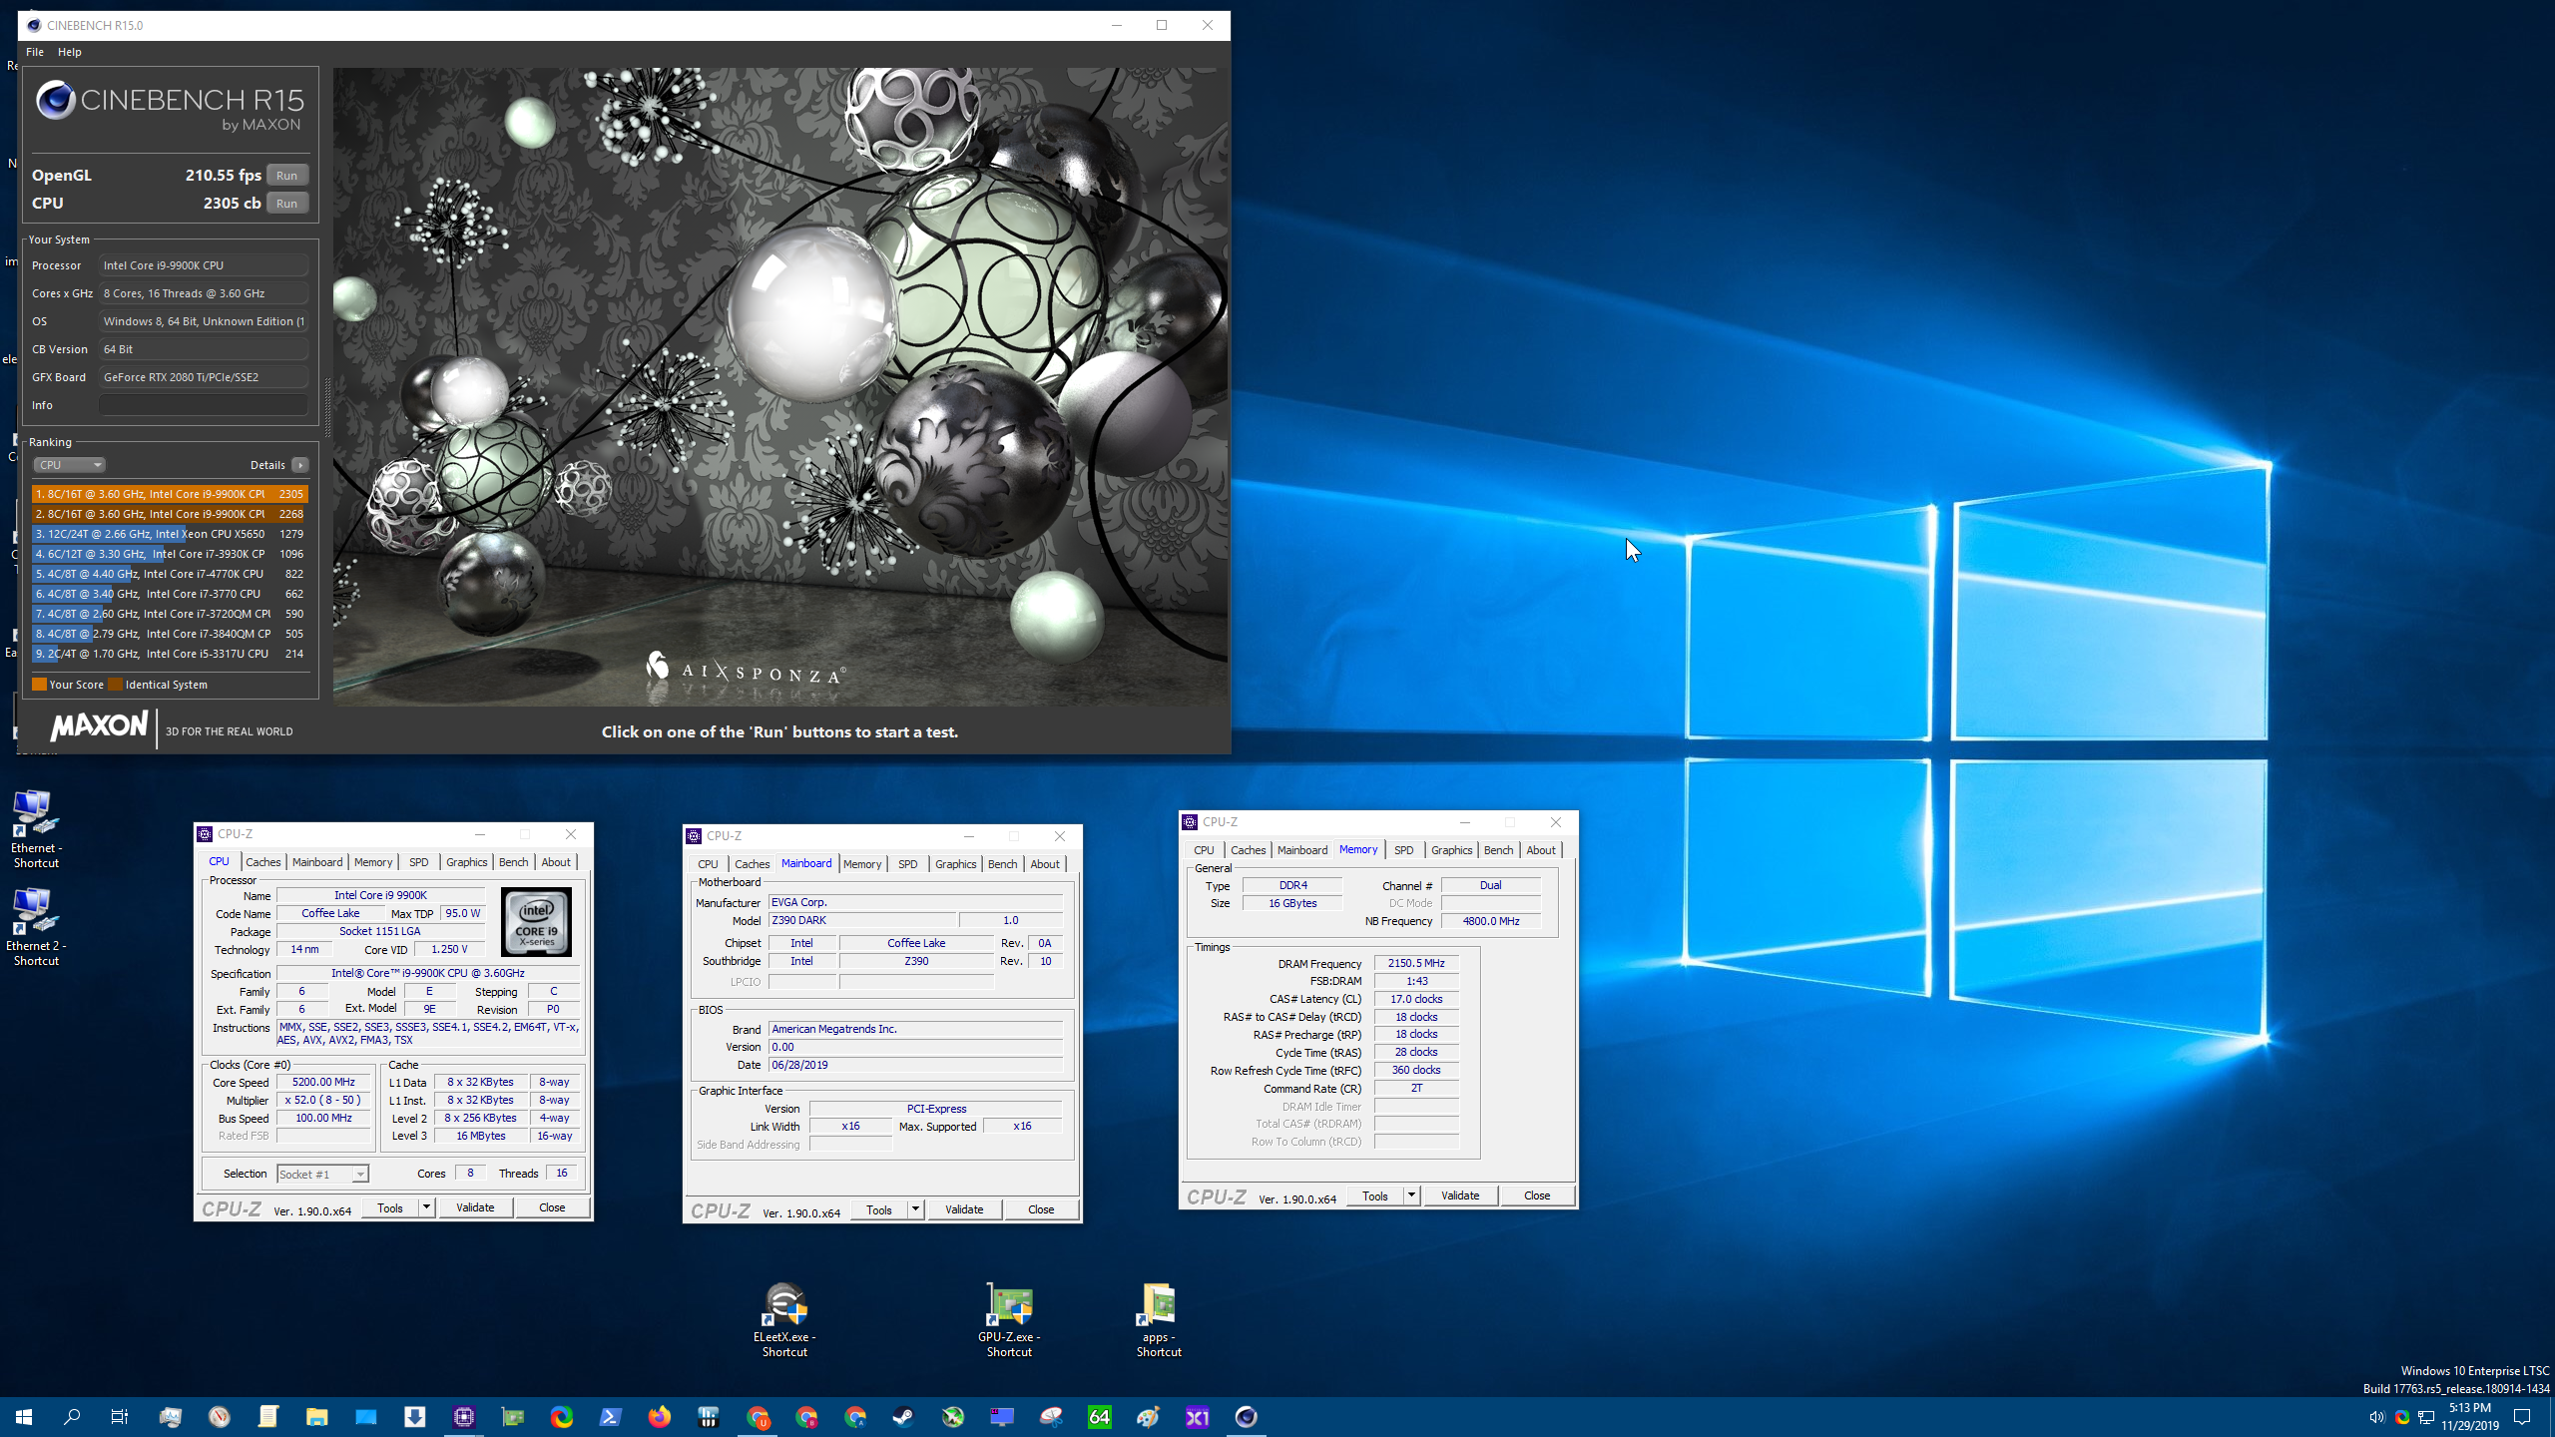The height and width of the screenshot is (1437, 2555).
Task: Click Intel Core i9 logo in CPU-Z
Action: (537, 922)
